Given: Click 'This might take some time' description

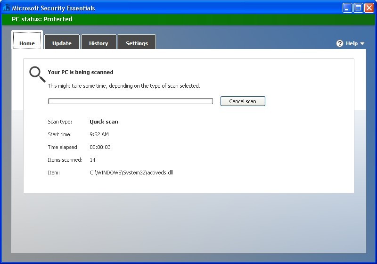Looking at the screenshot, I should [x=124, y=86].
